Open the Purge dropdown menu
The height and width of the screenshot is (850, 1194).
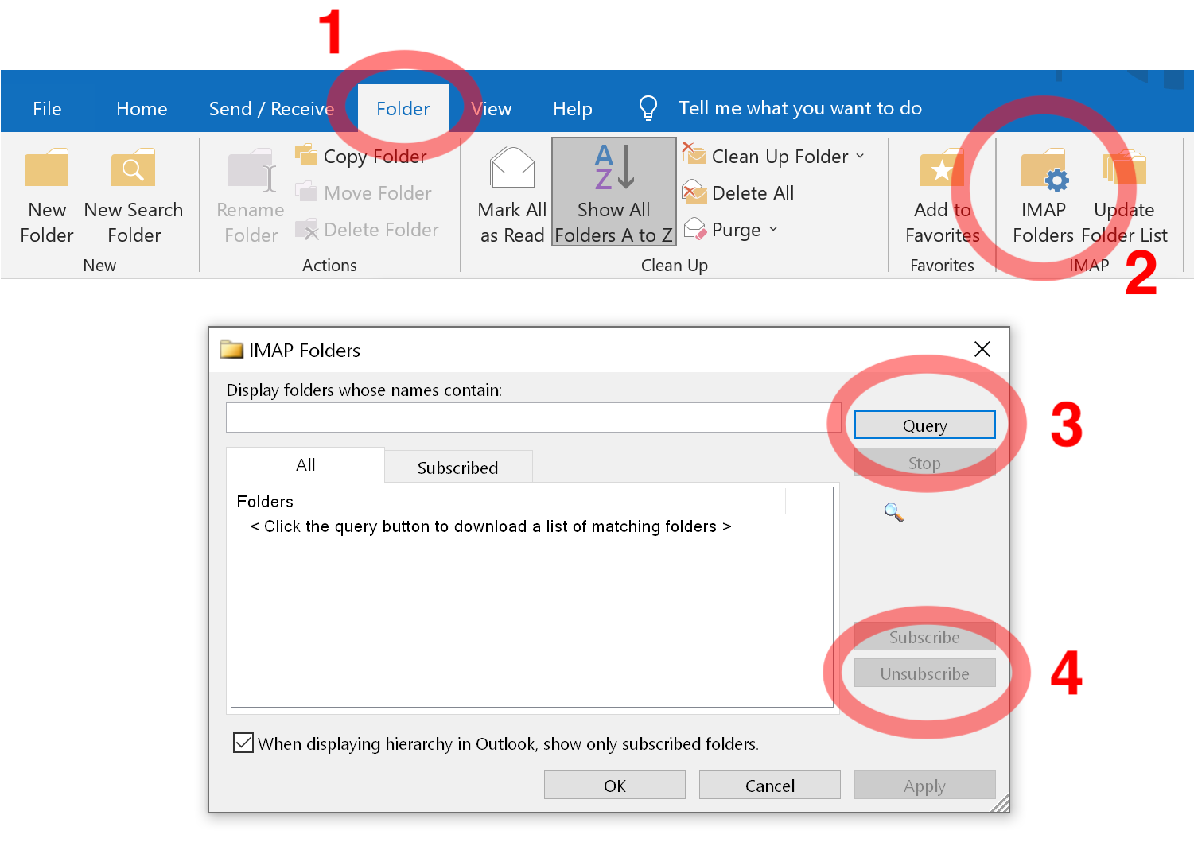(774, 230)
